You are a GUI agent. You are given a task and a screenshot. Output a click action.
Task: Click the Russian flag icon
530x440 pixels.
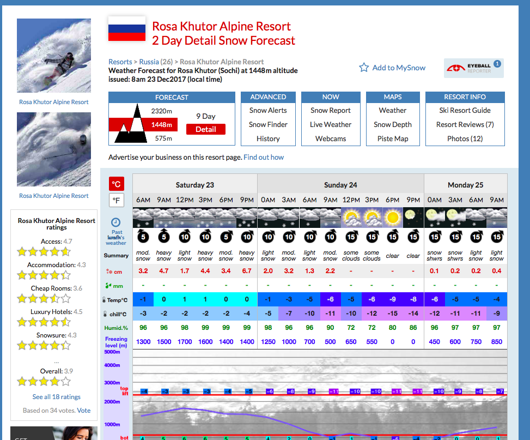coord(127,28)
